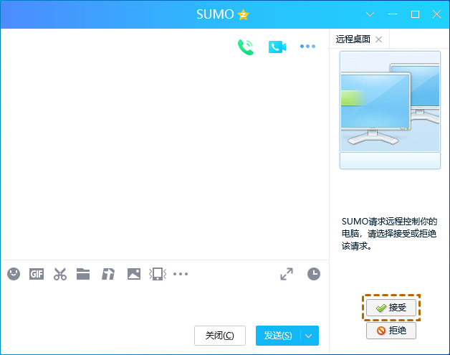Select the 远程桌面 tab
This screenshot has height=355, width=450.
[x=353, y=39]
